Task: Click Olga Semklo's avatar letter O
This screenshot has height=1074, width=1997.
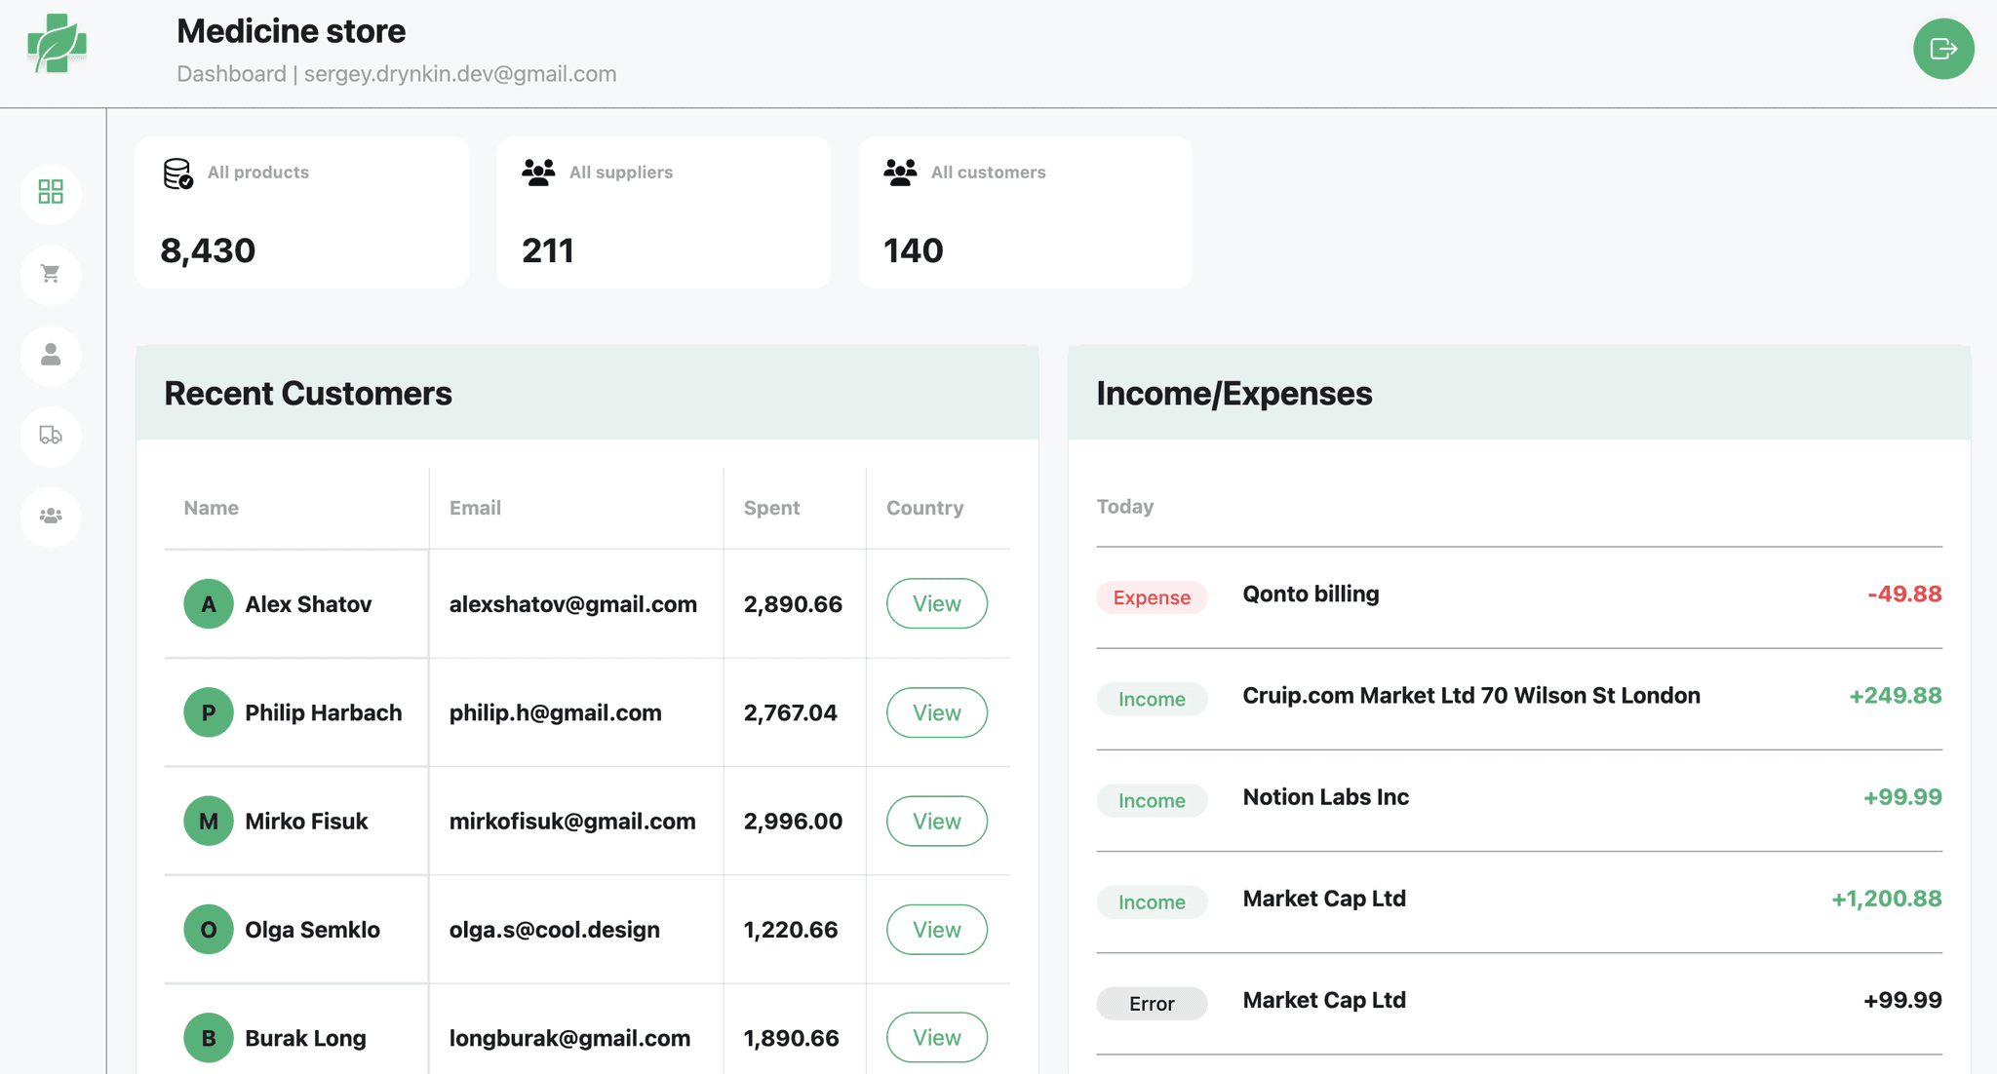Action: [209, 930]
